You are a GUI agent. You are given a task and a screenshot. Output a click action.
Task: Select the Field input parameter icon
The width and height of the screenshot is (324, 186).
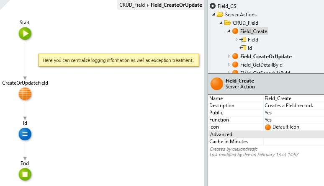pos(243,39)
